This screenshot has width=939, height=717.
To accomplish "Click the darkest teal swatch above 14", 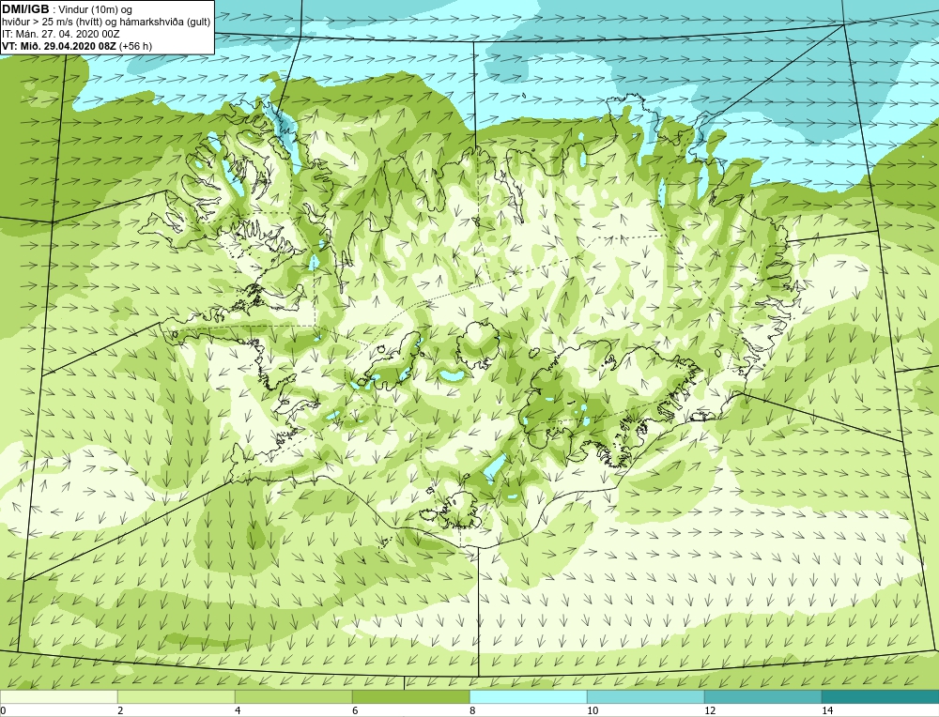I will click(x=881, y=696).
